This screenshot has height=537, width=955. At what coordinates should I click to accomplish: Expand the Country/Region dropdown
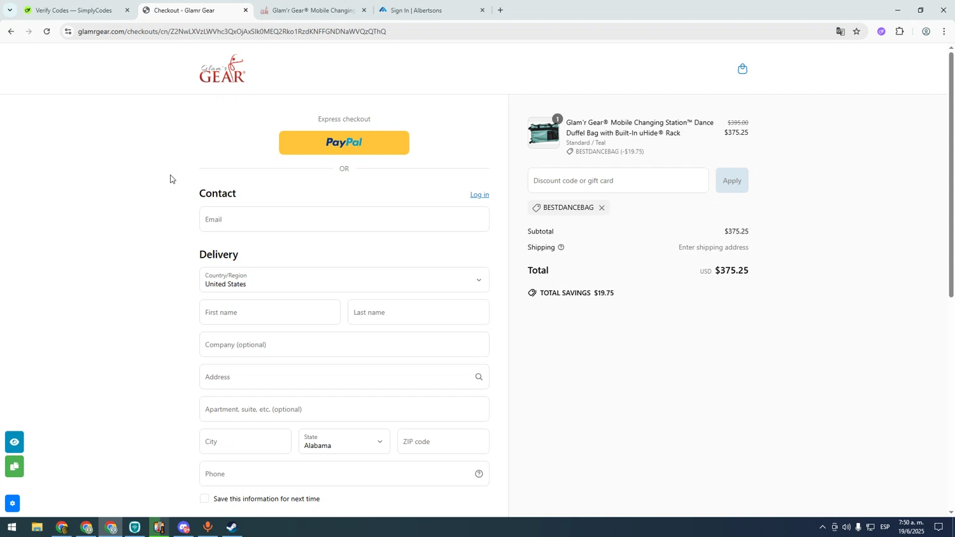click(x=344, y=280)
